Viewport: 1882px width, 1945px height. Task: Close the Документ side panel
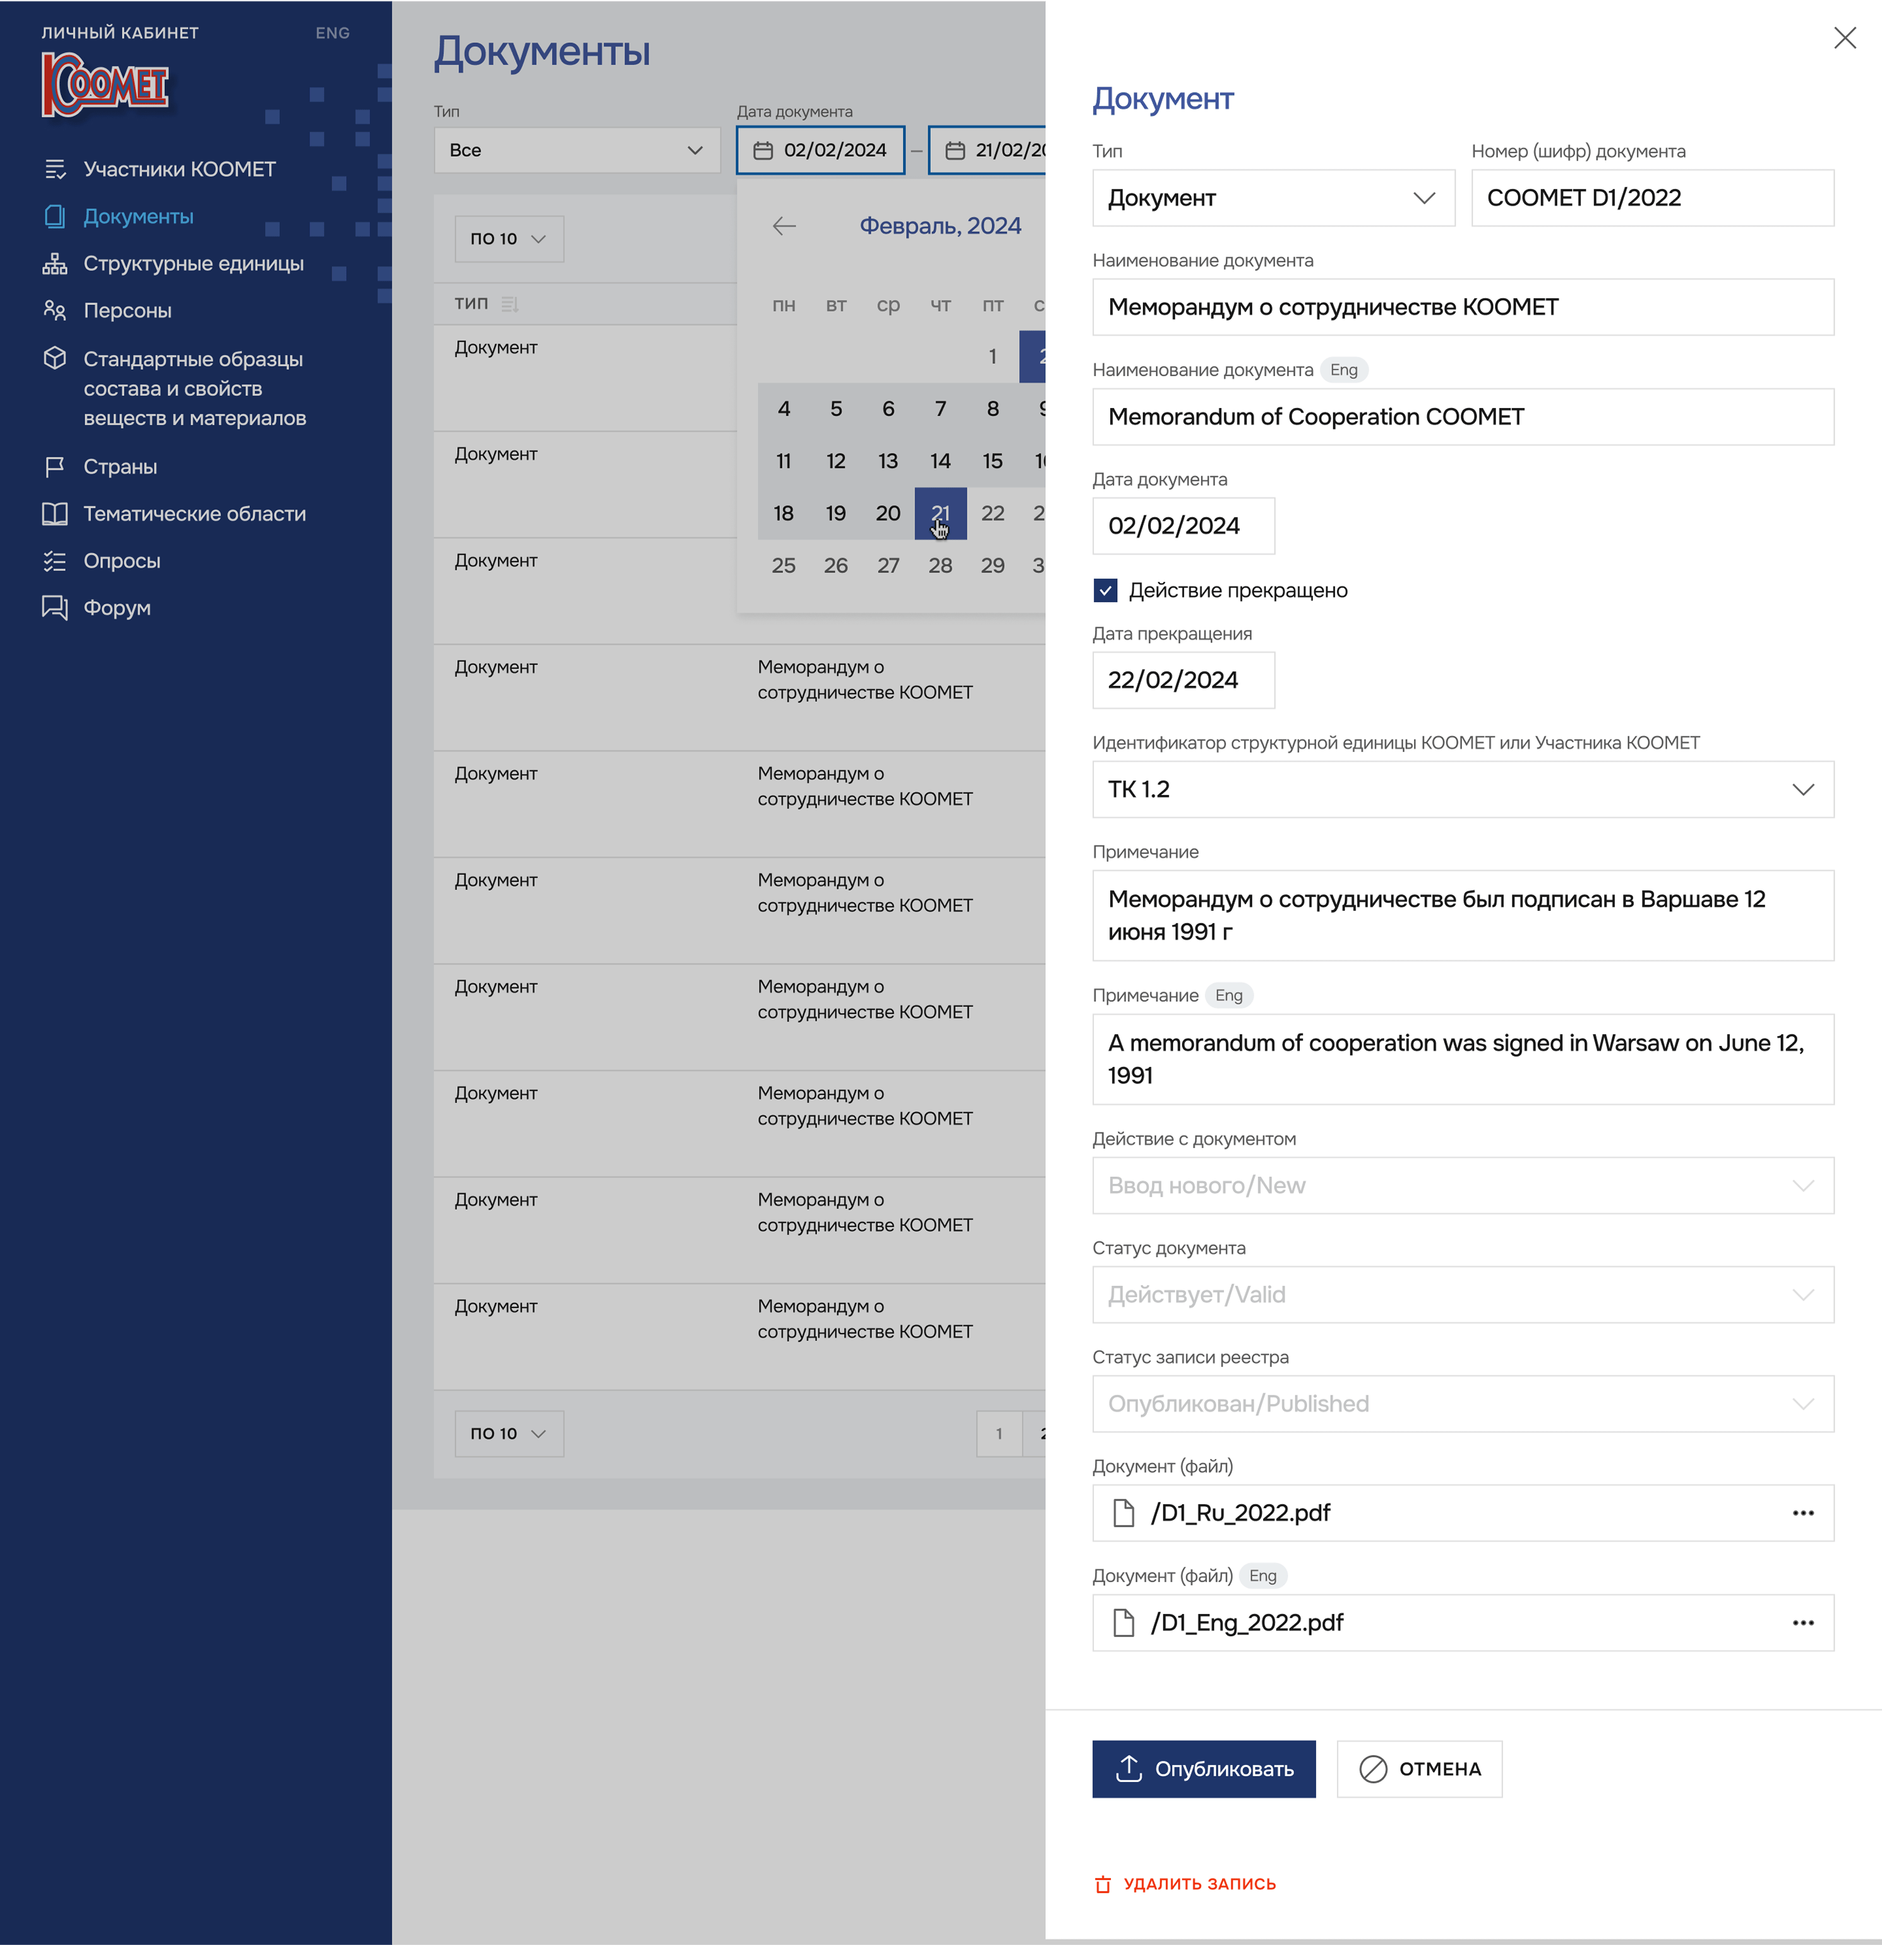[1844, 38]
